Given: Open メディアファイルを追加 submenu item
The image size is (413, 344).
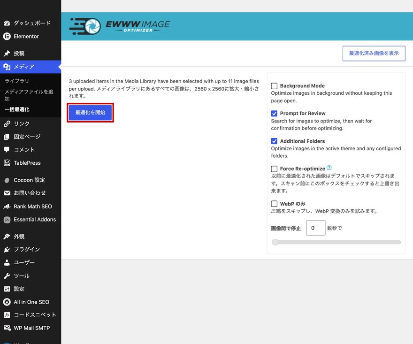Looking at the screenshot, I should pos(29,95).
